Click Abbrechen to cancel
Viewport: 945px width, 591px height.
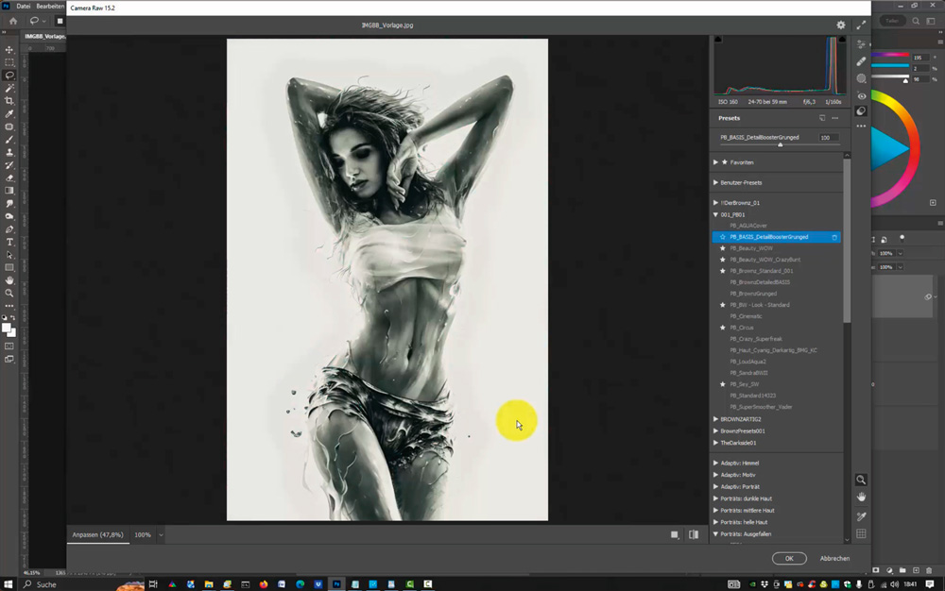(x=833, y=559)
